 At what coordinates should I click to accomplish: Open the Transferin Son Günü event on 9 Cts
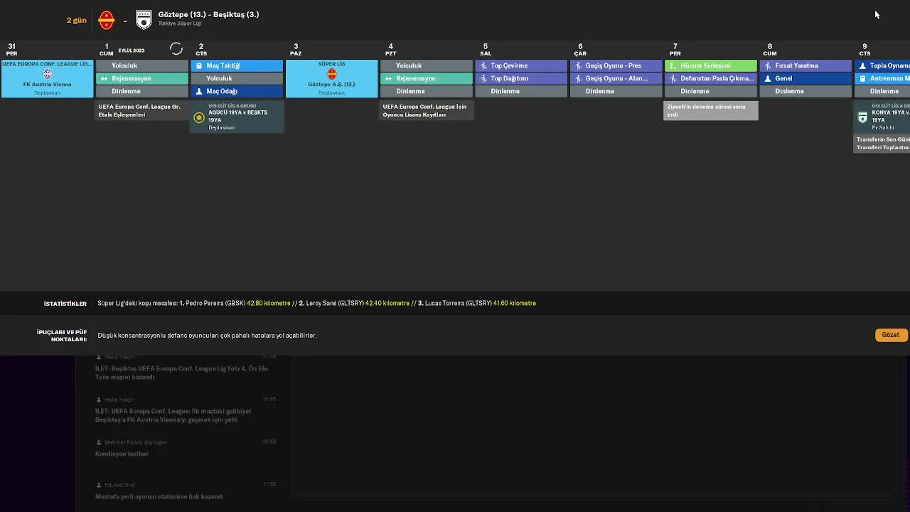tap(882, 143)
